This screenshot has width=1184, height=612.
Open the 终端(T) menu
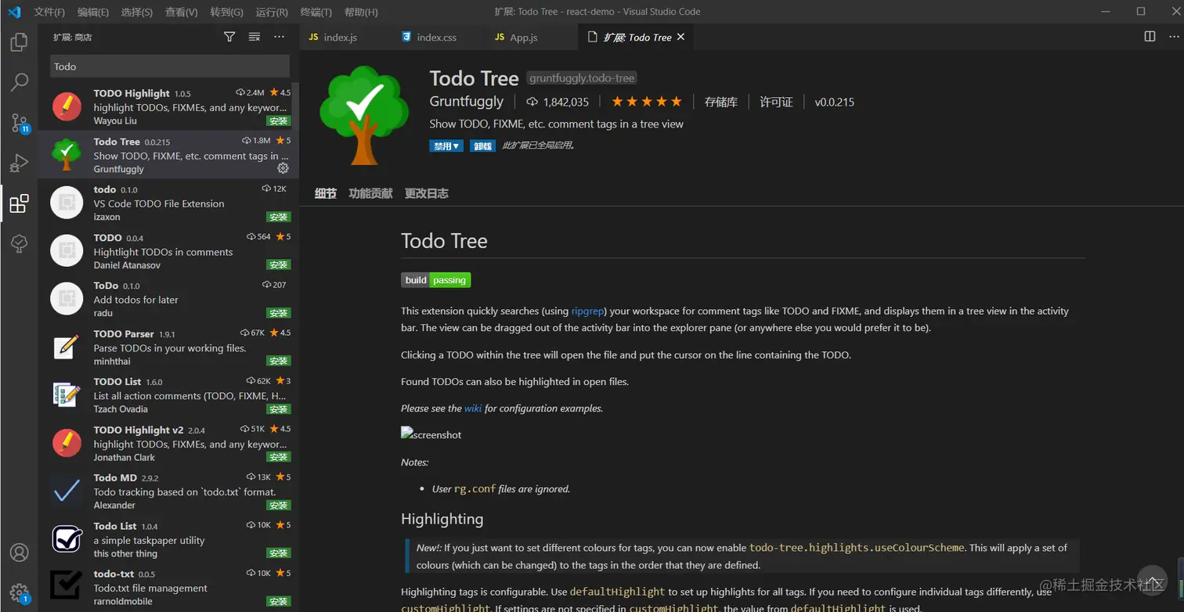(316, 12)
